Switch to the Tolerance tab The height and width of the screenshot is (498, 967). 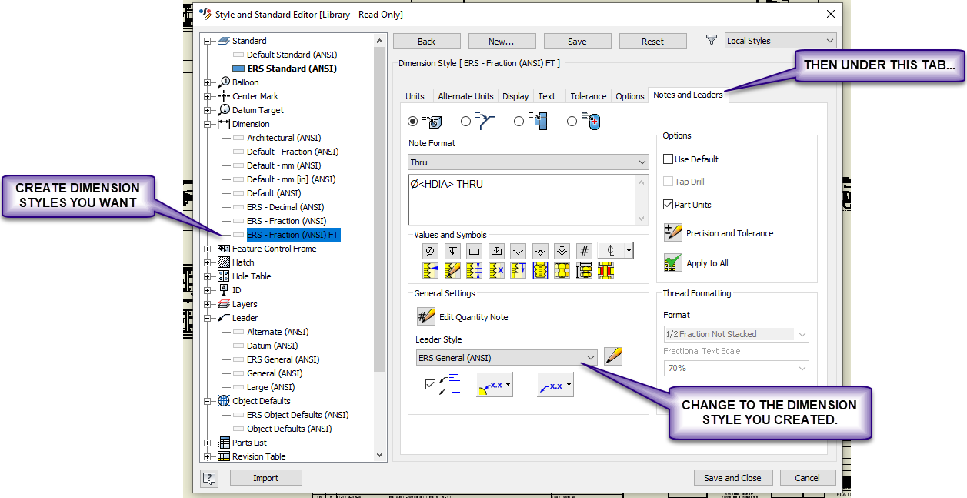point(589,96)
